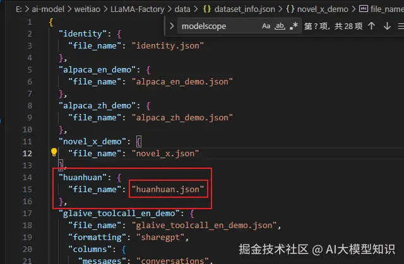The height and width of the screenshot is (264, 404).
Task: Click the "novel_x.json" string value
Action: [165, 154]
